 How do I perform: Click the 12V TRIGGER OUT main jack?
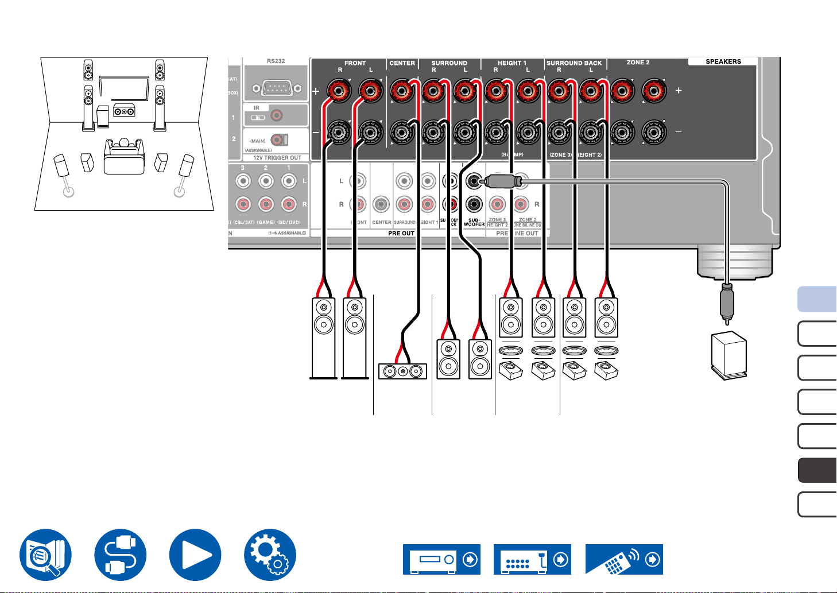(277, 140)
